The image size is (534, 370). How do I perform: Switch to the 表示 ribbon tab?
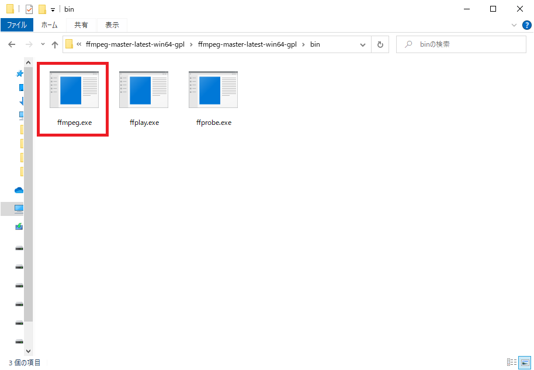tap(112, 25)
